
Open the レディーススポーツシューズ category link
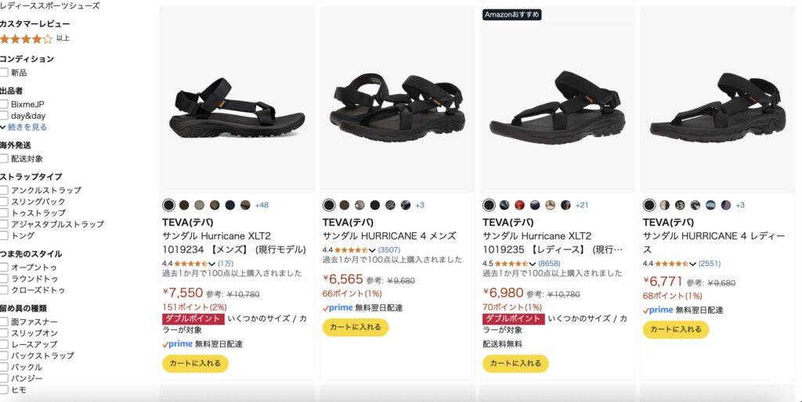49,5
